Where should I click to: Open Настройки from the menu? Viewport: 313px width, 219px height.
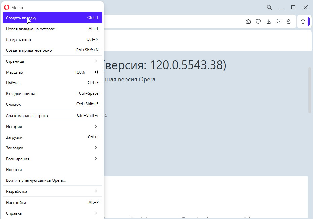point(53,203)
